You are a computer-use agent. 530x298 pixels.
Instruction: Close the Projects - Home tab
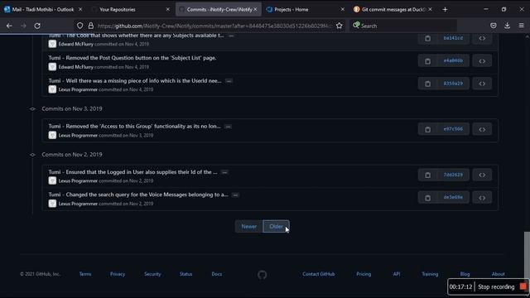pos(342,9)
